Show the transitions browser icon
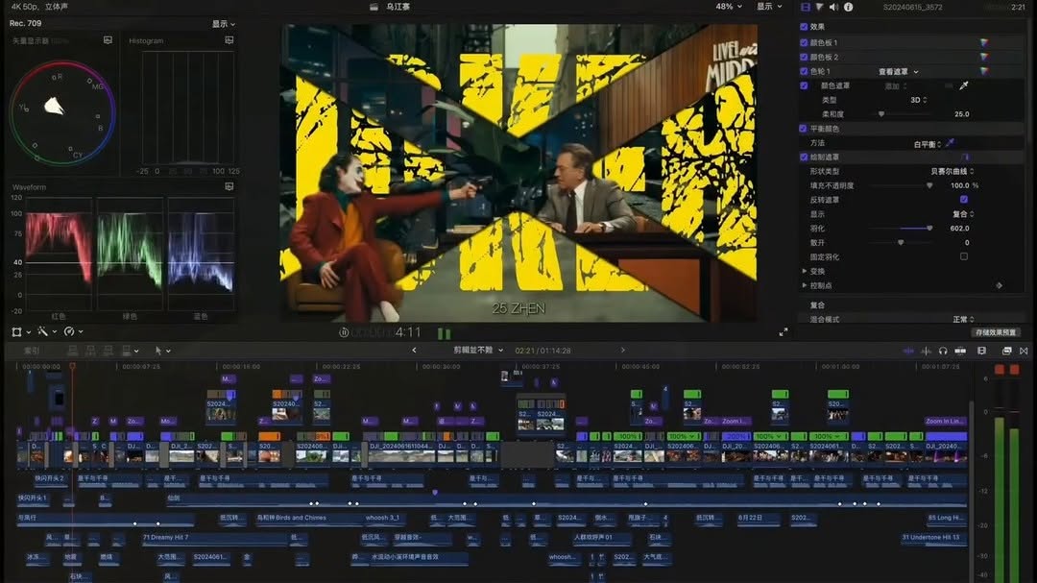The width and height of the screenshot is (1037, 583). (x=1024, y=351)
